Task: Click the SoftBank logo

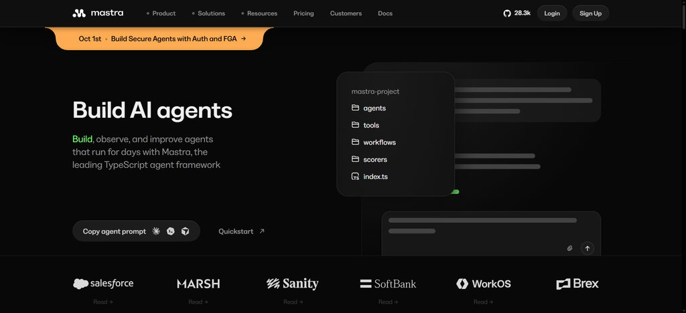Action: [388, 284]
